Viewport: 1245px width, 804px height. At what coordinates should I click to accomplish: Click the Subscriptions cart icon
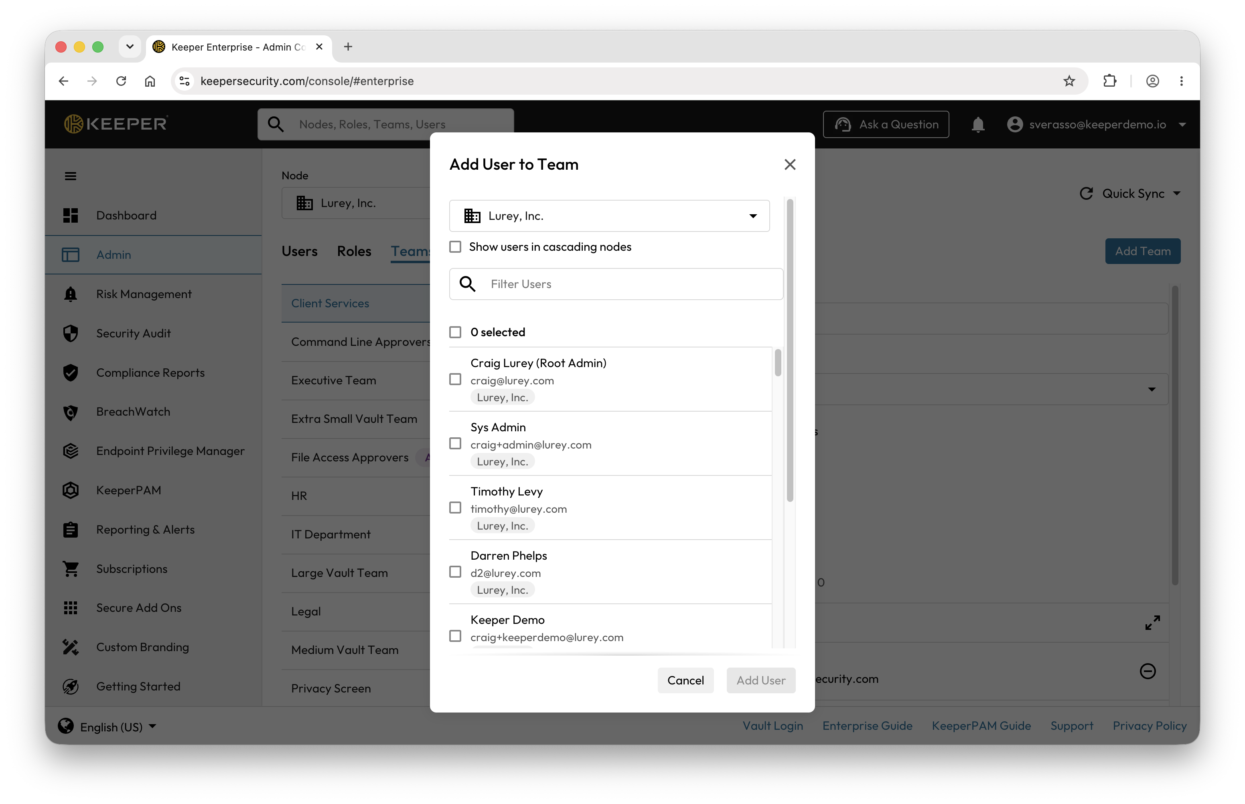tap(71, 568)
